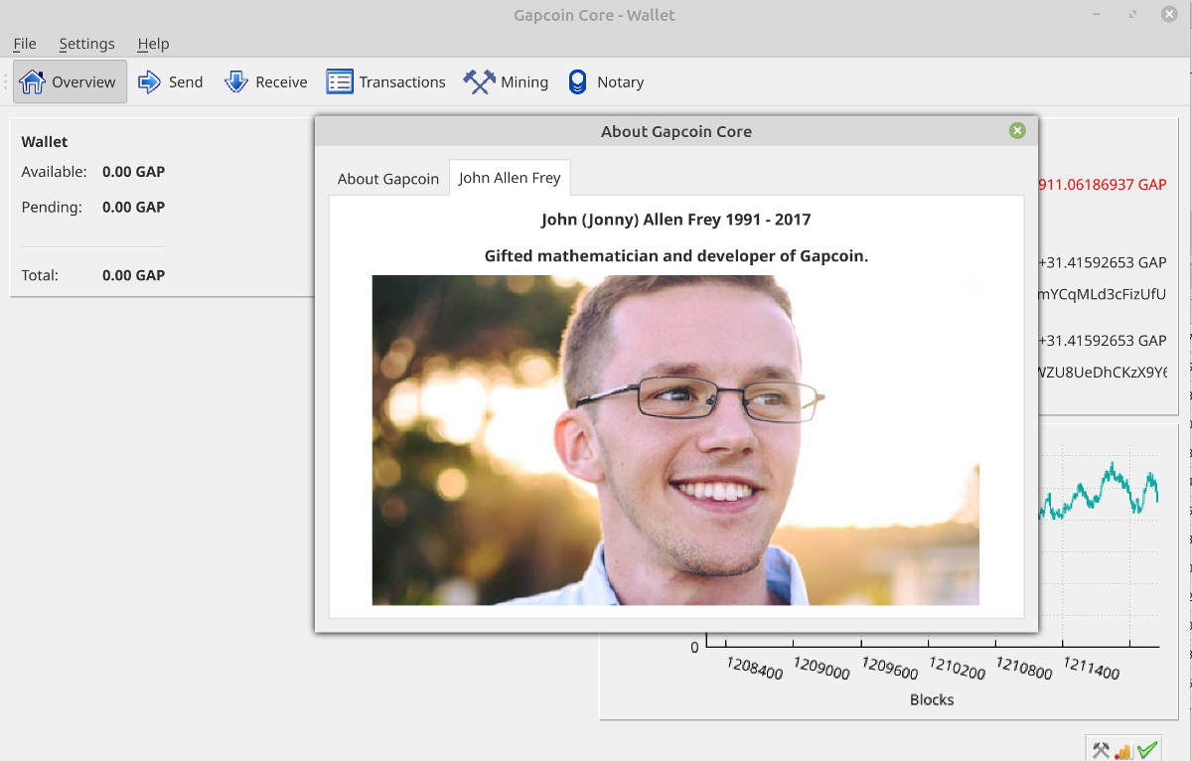Click the network connections signal icon
This screenshot has width=1192, height=761.
1123,751
